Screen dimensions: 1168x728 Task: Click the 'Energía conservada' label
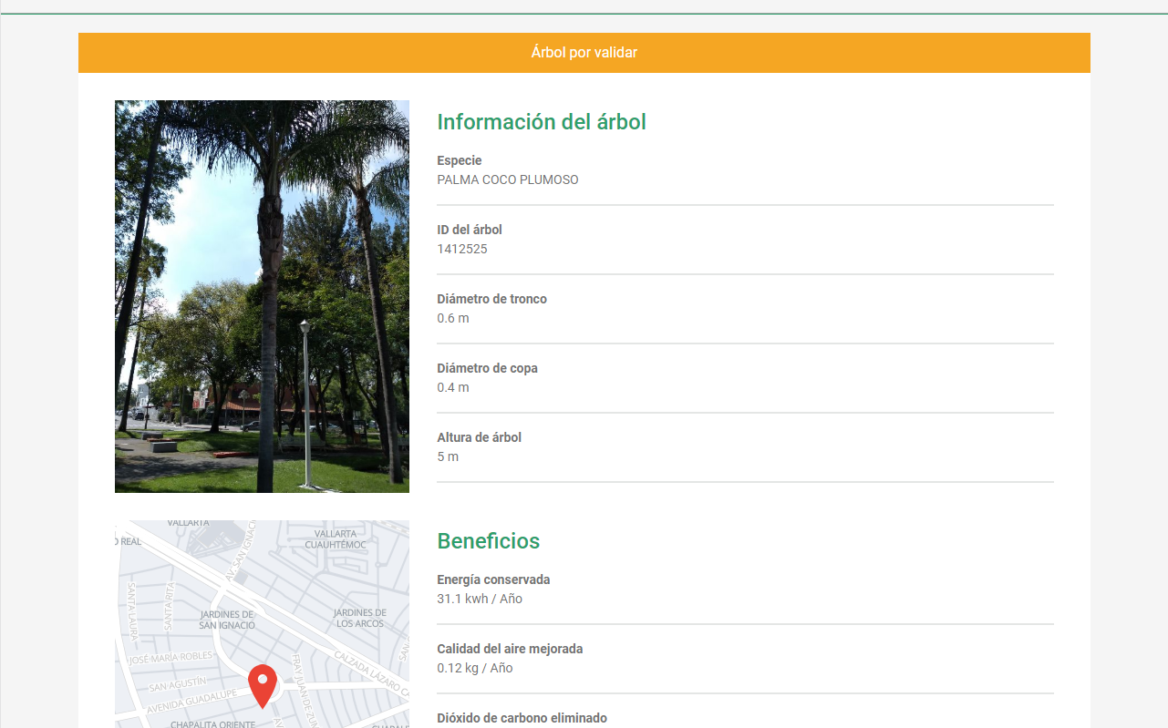click(493, 579)
